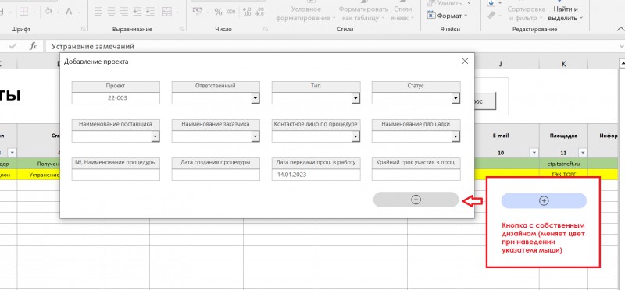
Task: Apply the accounting number format
Action: (x=198, y=12)
